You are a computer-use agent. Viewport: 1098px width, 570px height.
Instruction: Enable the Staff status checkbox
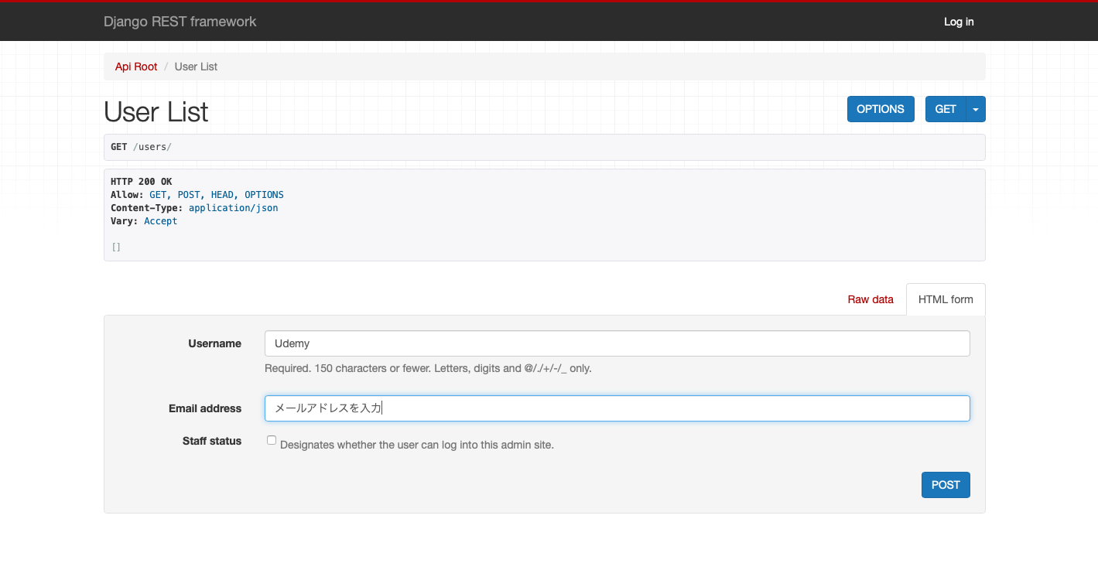click(272, 439)
